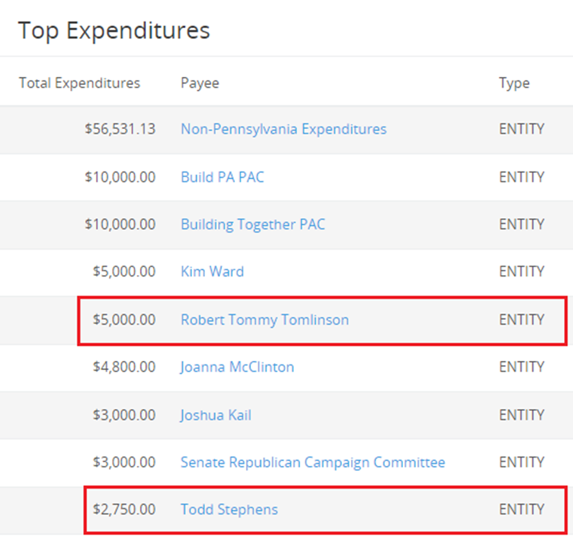Click ENTITY type in Kim Ward row

tap(522, 272)
